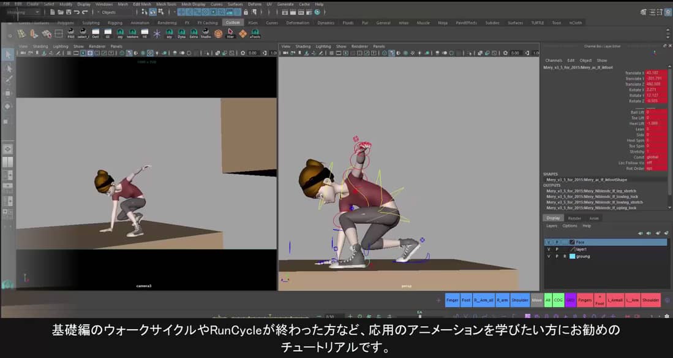This screenshot has height=358, width=673.
Task: Switch to the Anim tab in Layer Editor
Action: 594,218
